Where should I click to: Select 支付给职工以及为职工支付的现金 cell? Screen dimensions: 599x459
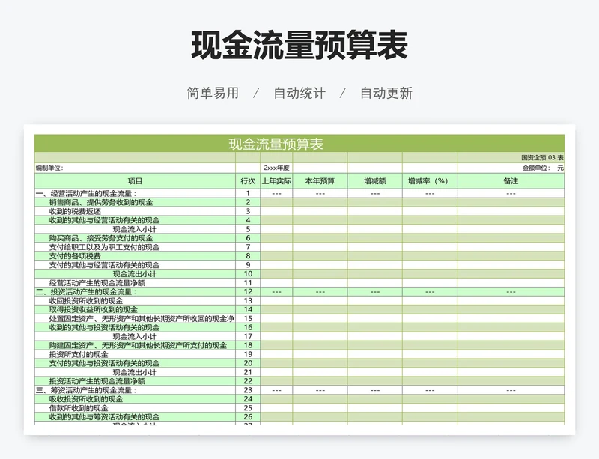click(135, 247)
